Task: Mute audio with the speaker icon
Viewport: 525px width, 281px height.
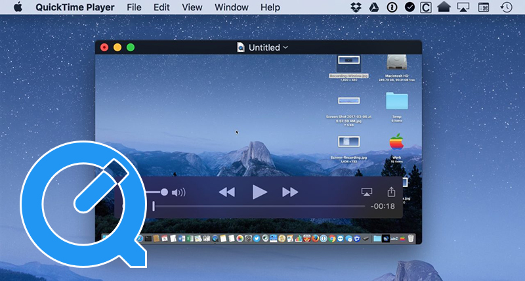Action: coord(178,192)
